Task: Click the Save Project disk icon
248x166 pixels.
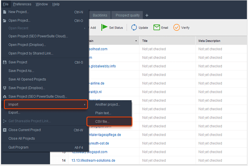Action: tap(5, 62)
